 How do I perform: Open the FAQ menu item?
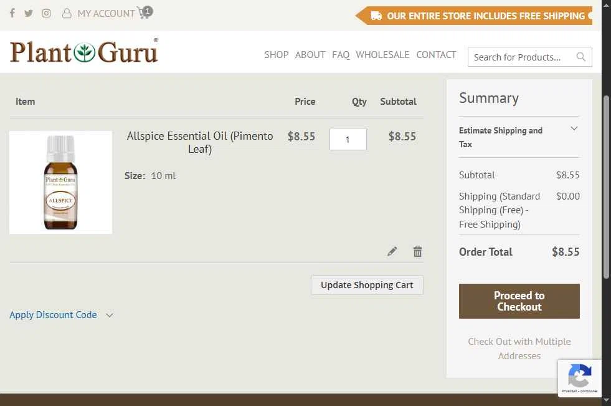coord(341,55)
